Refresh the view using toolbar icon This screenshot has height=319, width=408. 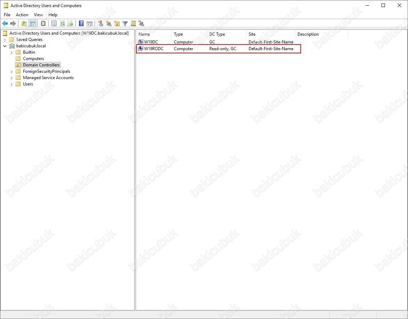62,24
